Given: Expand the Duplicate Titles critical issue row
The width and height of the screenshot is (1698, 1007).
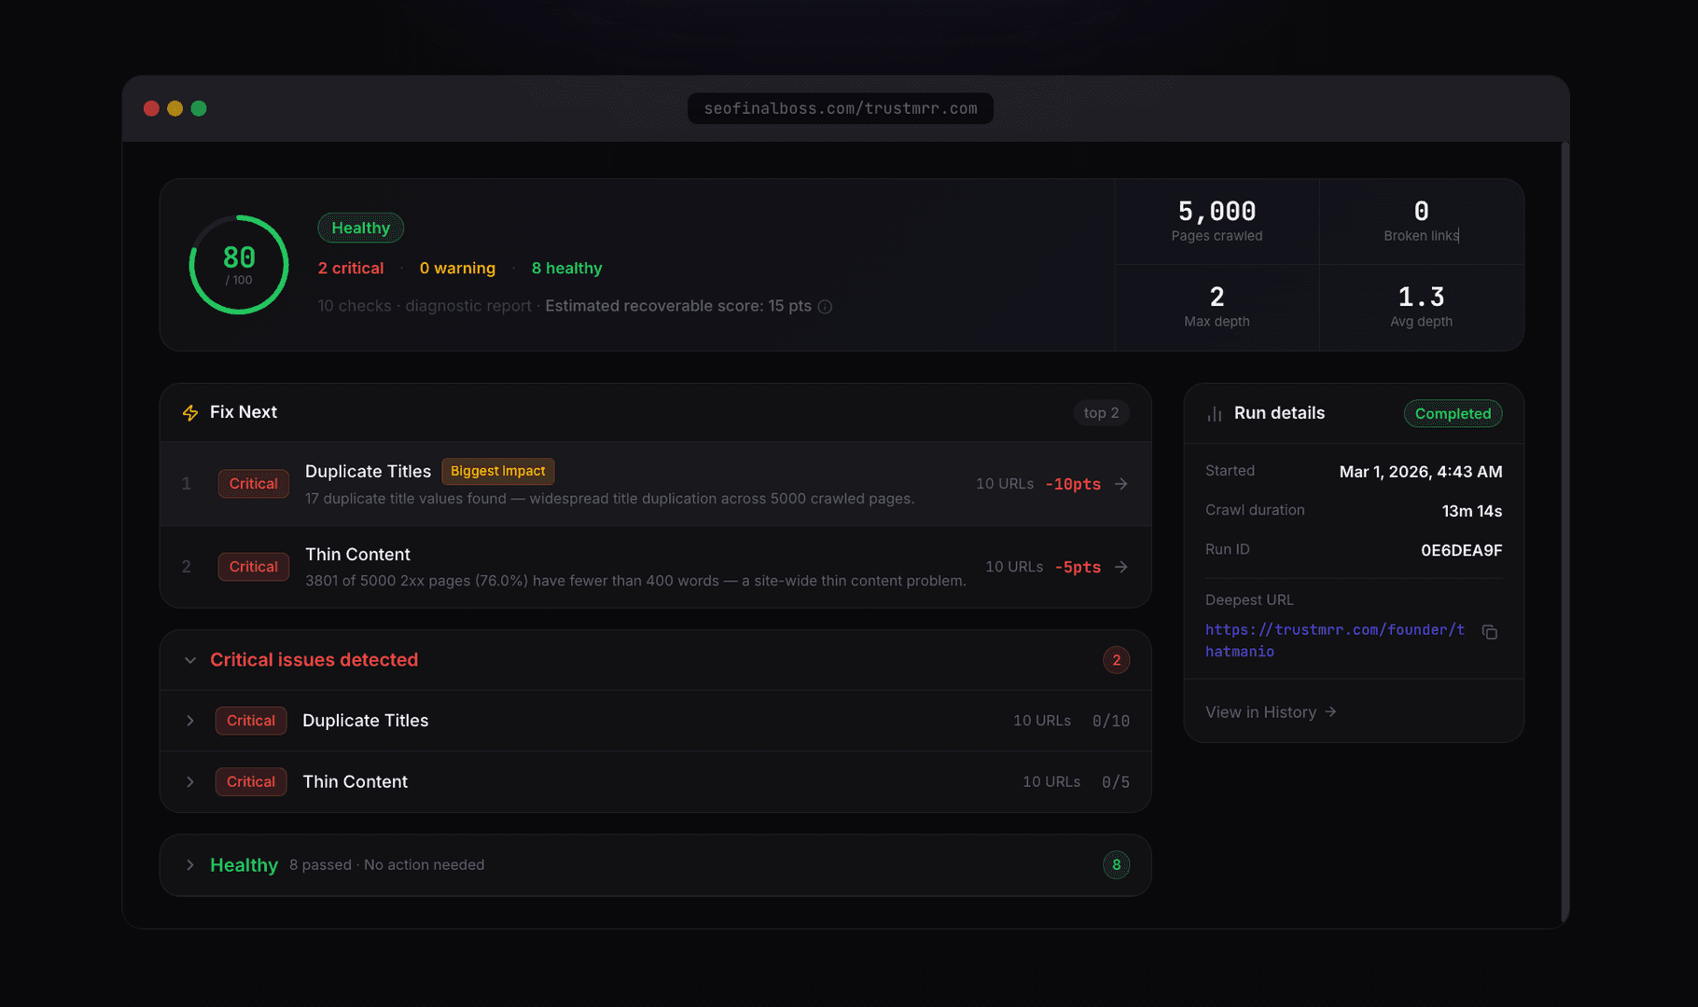Looking at the screenshot, I should (190, 721).
